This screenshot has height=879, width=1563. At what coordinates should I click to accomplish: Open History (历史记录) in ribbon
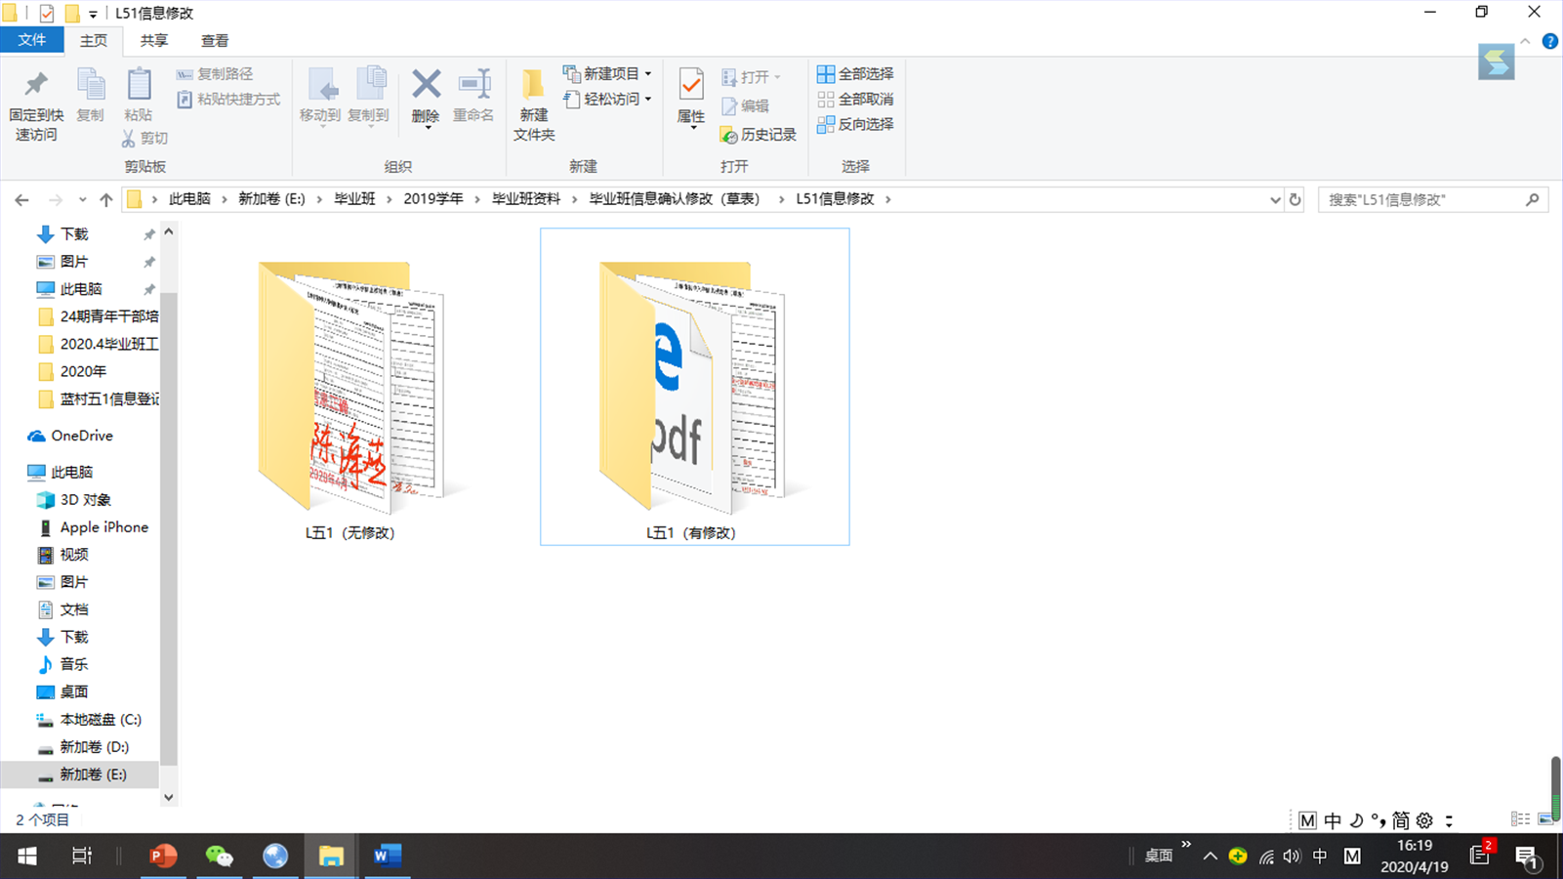click(758, 135)
